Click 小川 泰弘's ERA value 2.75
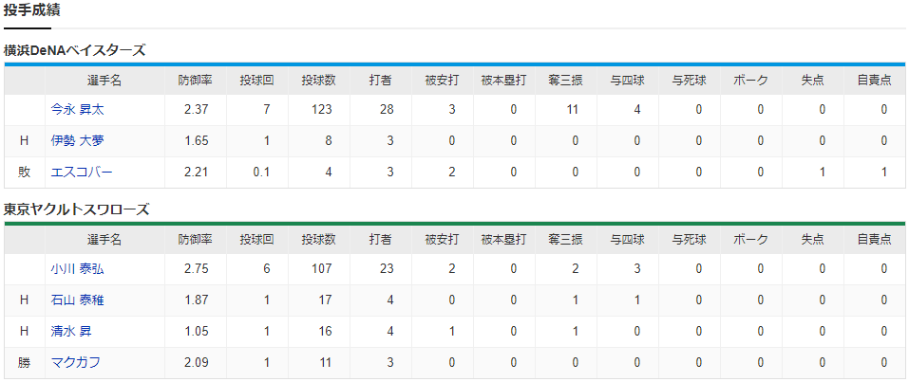The width and height of the screenshot is (909, 382). coord(198,268)
